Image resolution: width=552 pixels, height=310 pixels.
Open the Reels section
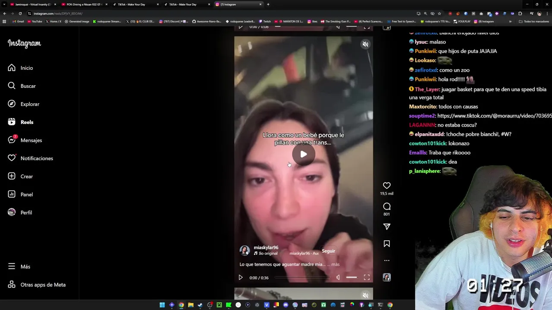tap(20, 122)
